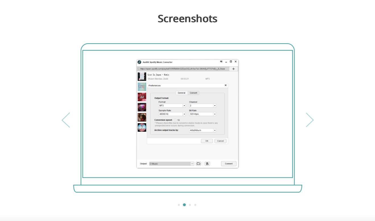This screenshot has width=375, height=221.
Task: Close the AudKit converter window
Action: click(x=236, y=62)
